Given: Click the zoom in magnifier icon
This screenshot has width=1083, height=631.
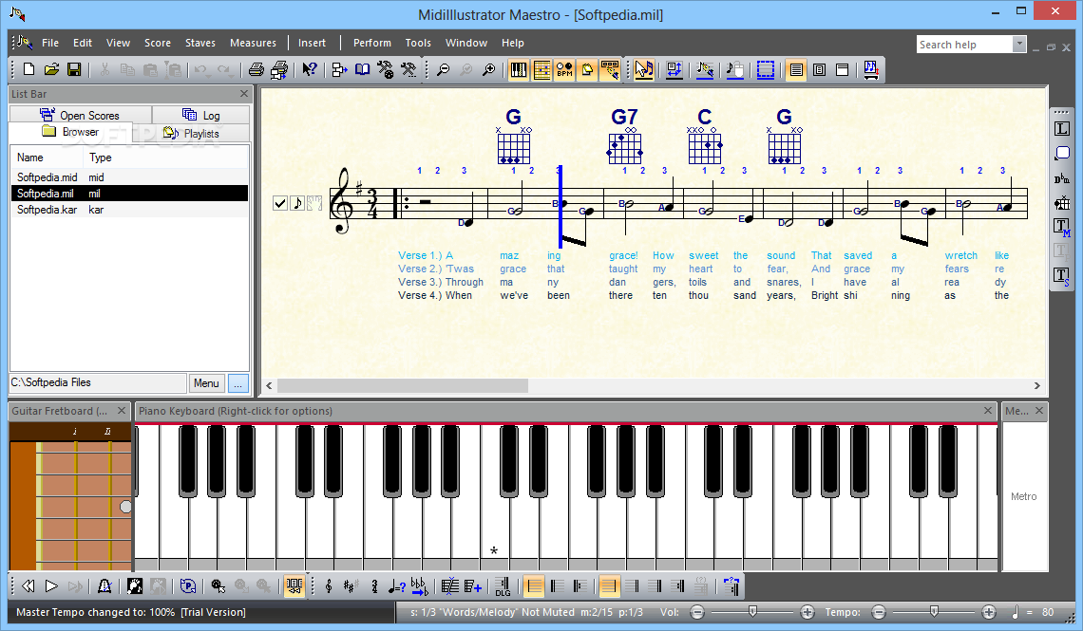Looking at the screenshot, I should coord(488,69).
